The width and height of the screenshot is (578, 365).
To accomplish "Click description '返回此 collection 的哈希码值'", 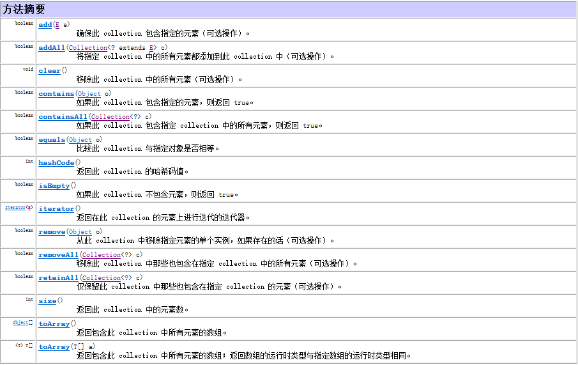I will click(x=130, y=171).
